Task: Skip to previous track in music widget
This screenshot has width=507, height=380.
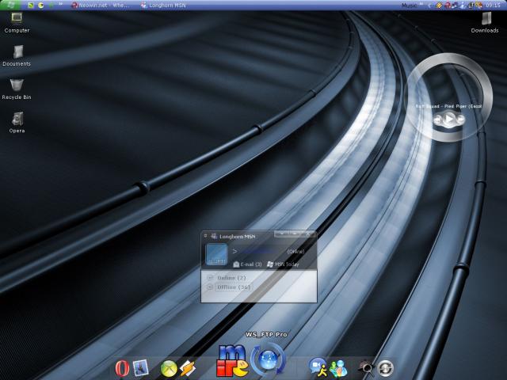Action: click(437, 120)
